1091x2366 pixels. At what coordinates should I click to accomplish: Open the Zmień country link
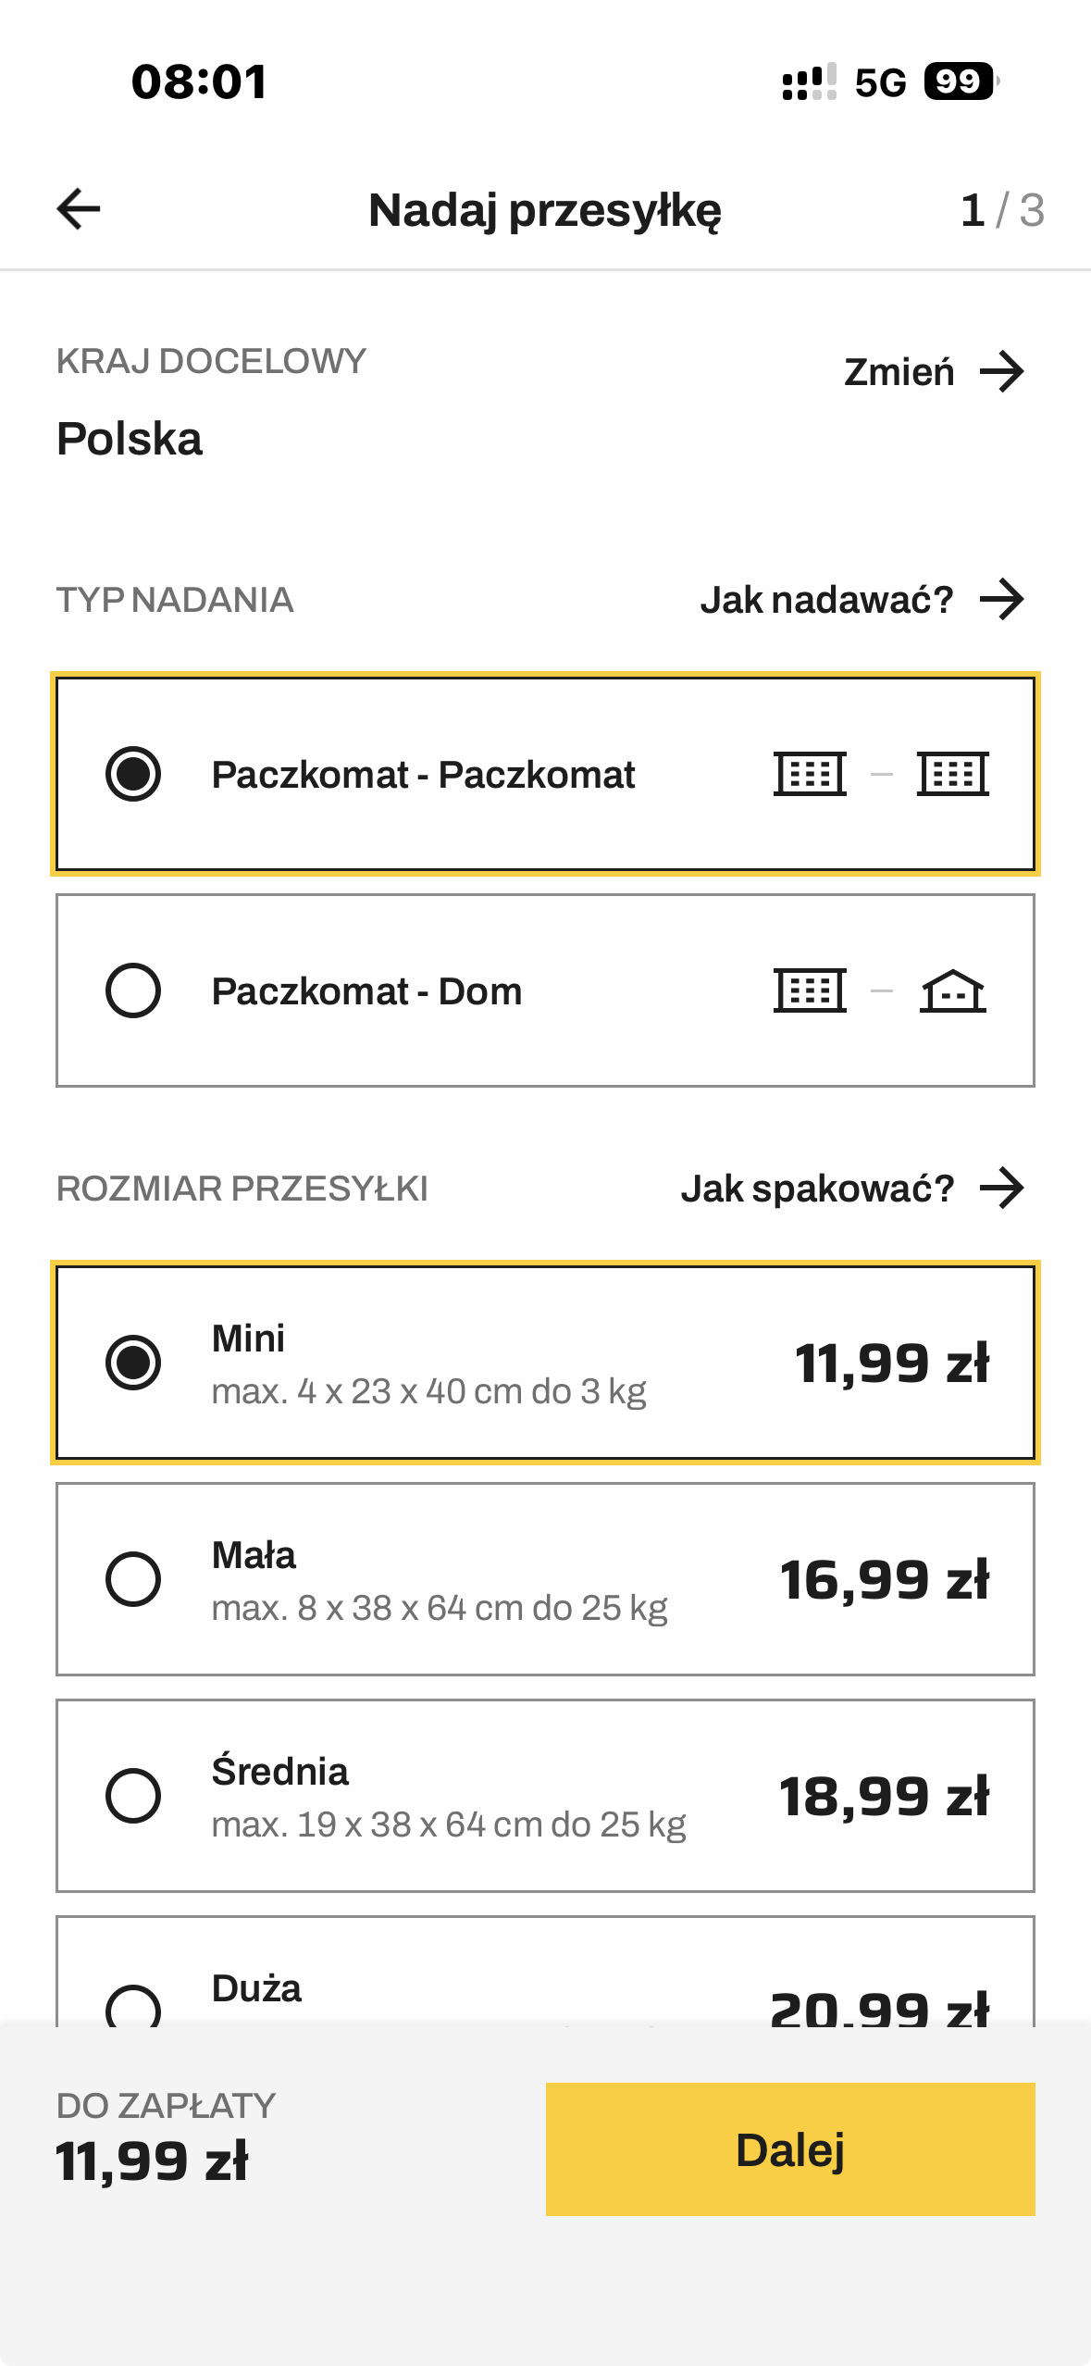click(x=899, y=372)
